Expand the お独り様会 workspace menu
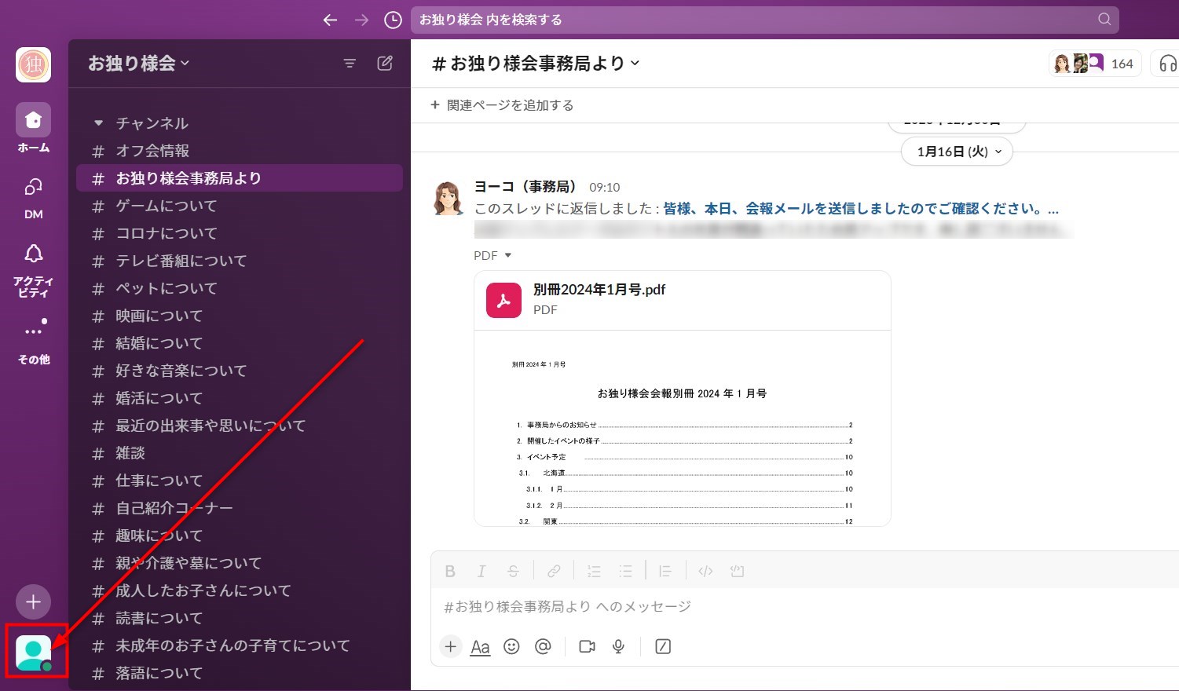 coord(139,64)
